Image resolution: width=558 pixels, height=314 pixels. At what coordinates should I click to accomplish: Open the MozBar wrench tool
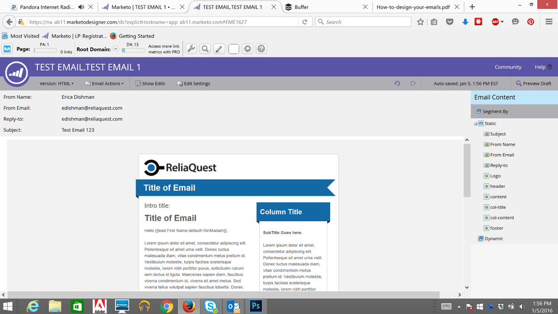pos(191,49)
